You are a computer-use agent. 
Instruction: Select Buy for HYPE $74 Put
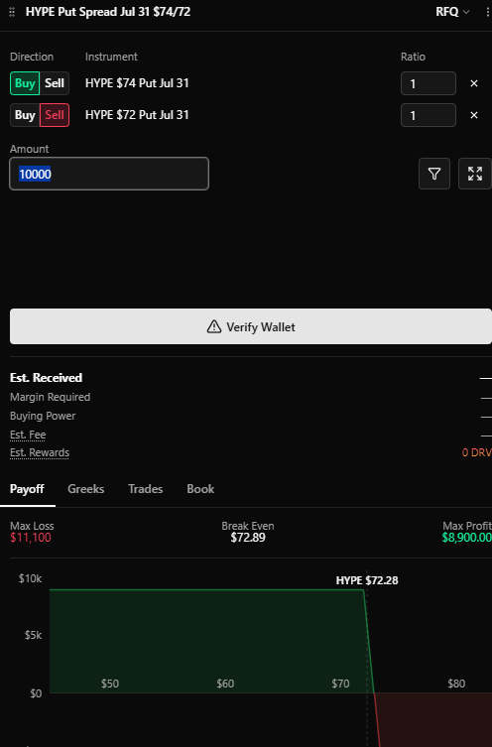click(25, 83)
